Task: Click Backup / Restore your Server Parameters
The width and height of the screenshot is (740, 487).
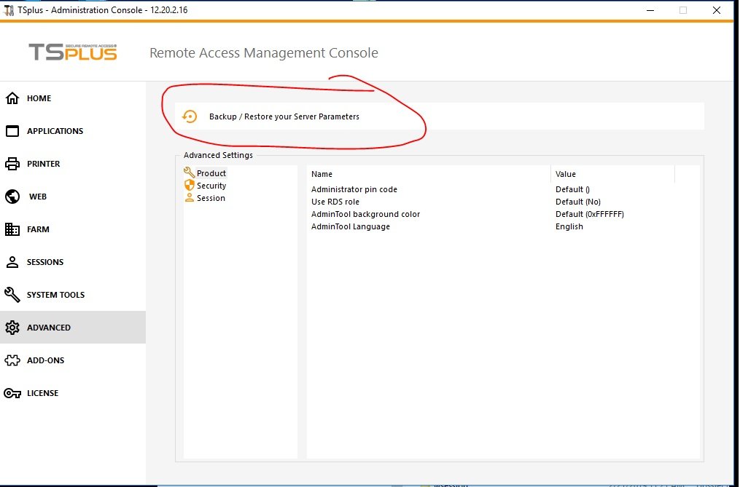Action: [284, 116]
